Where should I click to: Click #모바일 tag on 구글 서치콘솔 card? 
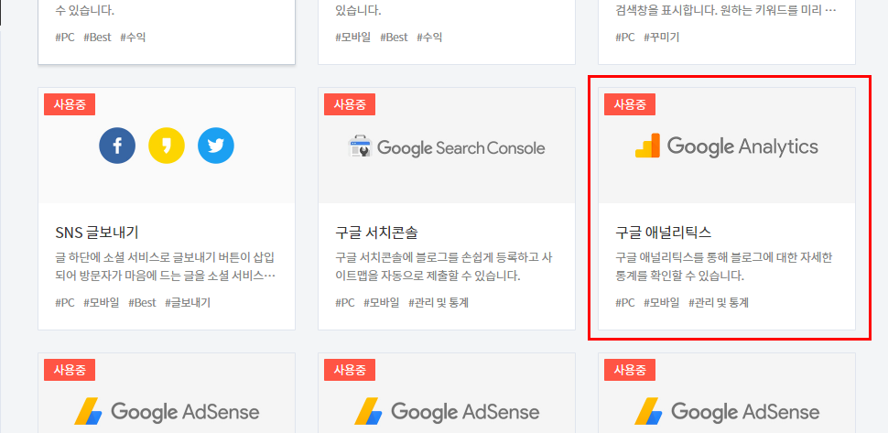click(381, 303)
